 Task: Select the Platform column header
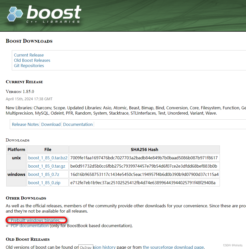pos(16,149)
